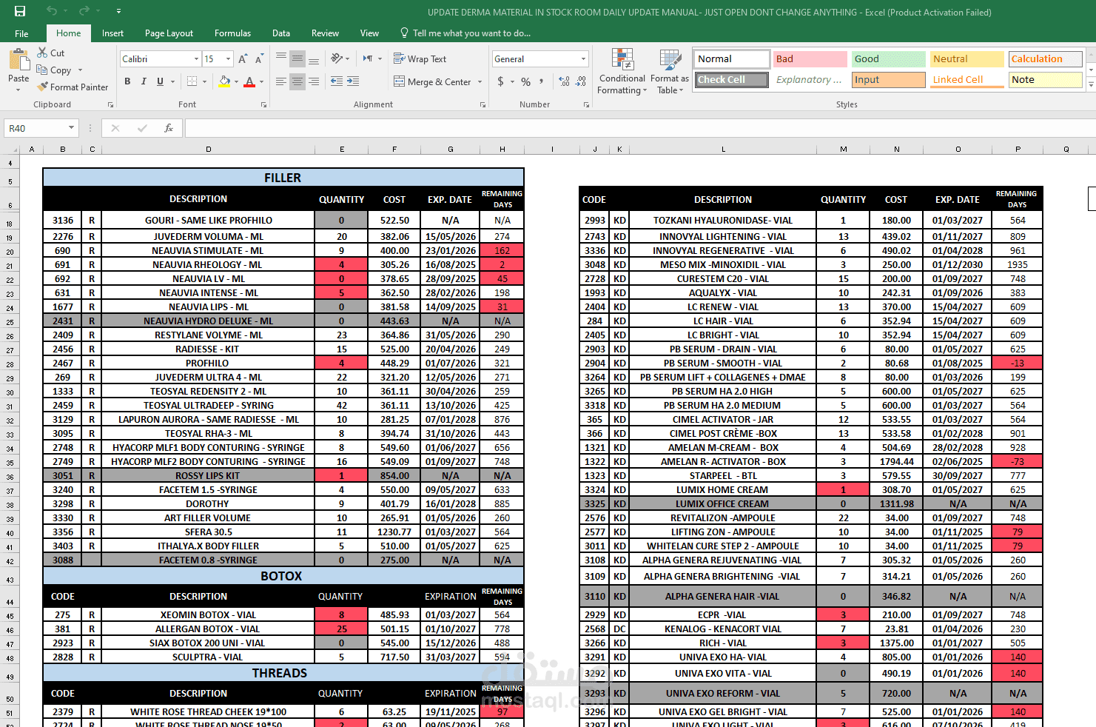Toggle Middle Align for cell content
1096x727 pixels.
297,58
